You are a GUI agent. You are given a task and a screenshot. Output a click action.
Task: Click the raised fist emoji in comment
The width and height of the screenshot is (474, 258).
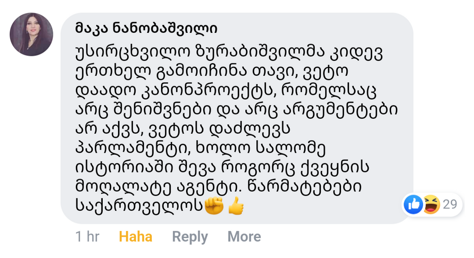coord(214,205)
